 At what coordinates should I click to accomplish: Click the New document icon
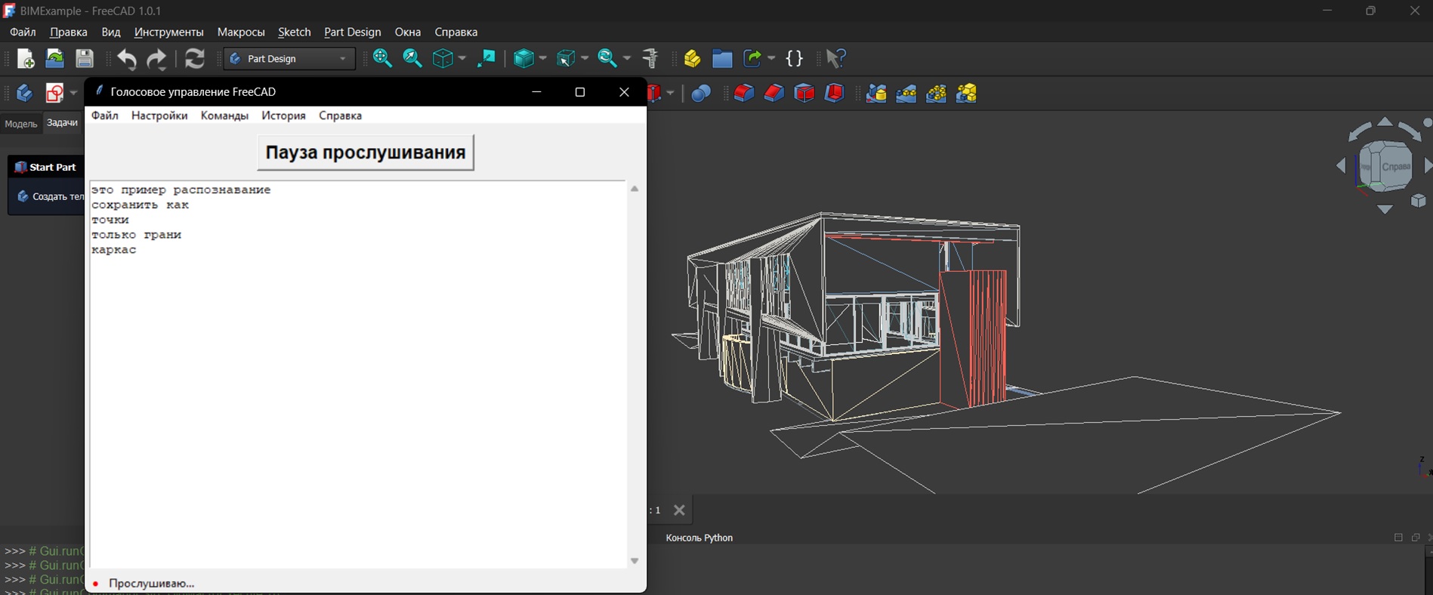click(x=25, y=59)
